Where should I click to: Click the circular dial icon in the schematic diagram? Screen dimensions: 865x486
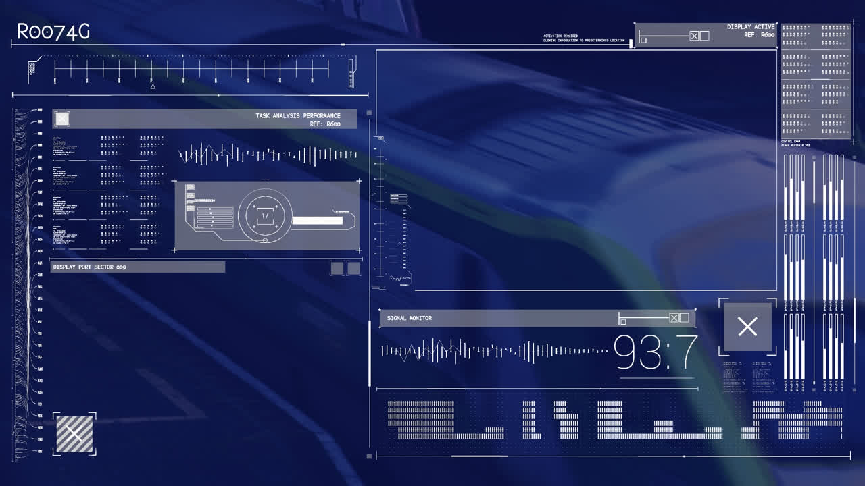pos(264,215)
